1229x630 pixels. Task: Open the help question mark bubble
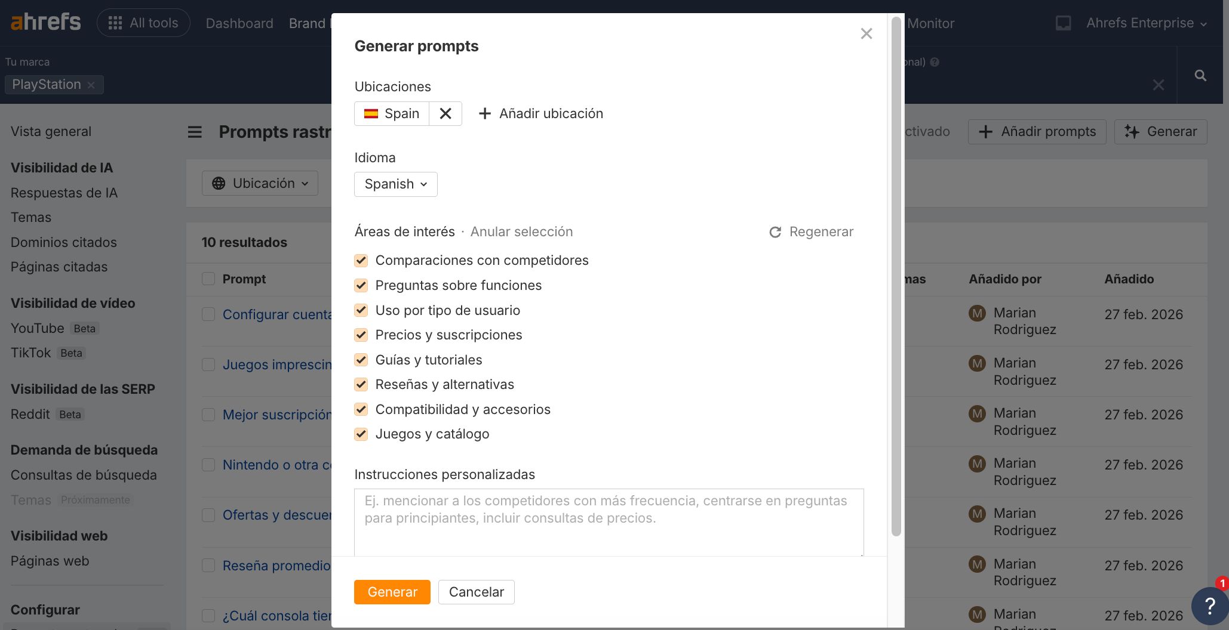(x=1209, y=606)
